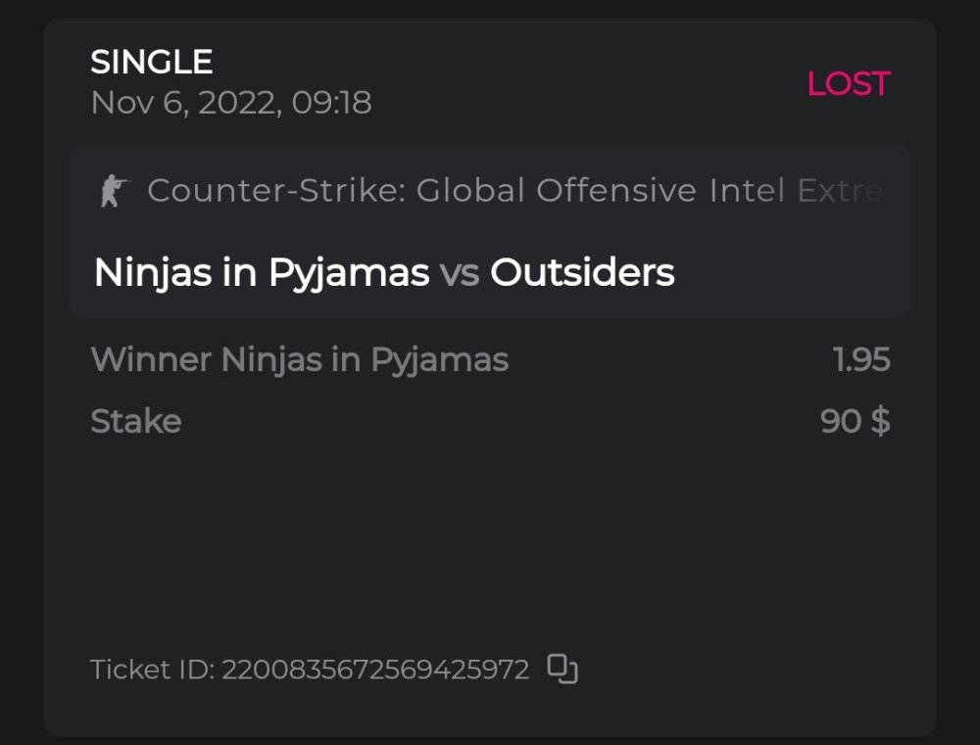Tap the 'Pyjamas' word in the match title
The height and width of the screenshot is (745, 980).
[348, 273]
